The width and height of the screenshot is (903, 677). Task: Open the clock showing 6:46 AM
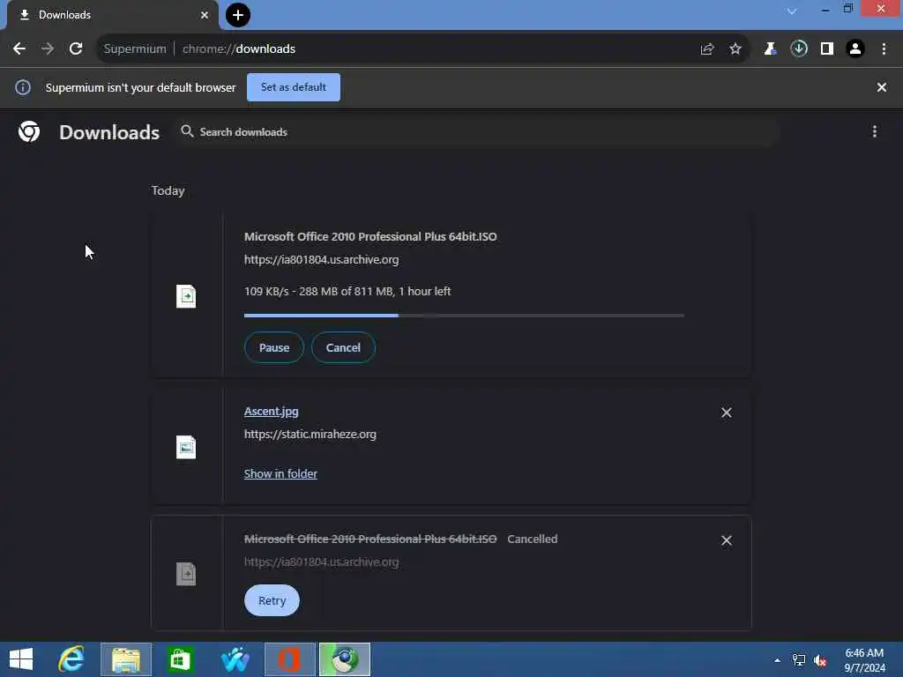pyautogui.click(x=864, y=660)
